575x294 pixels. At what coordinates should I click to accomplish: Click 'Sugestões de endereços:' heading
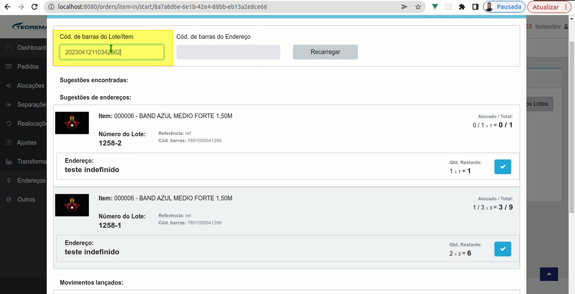(x=96, y=97)
